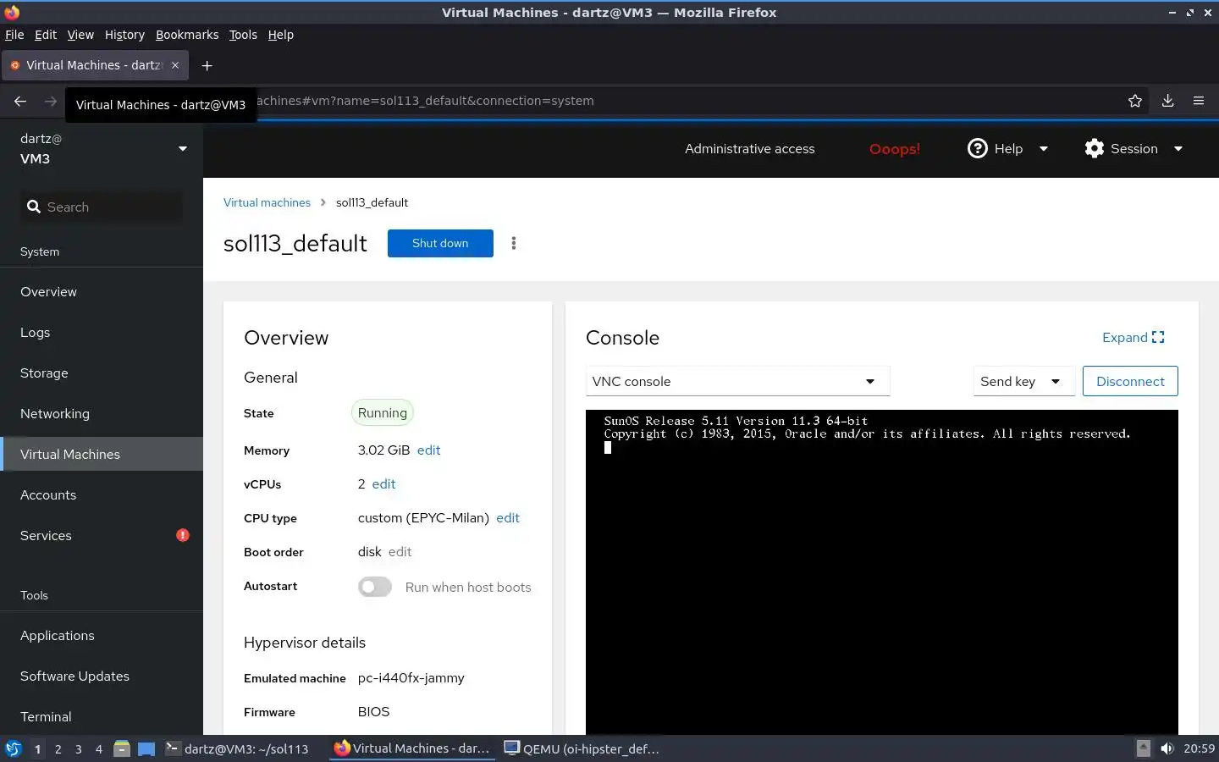
Task: Edit the Memory value
Action: click(428, 450)
